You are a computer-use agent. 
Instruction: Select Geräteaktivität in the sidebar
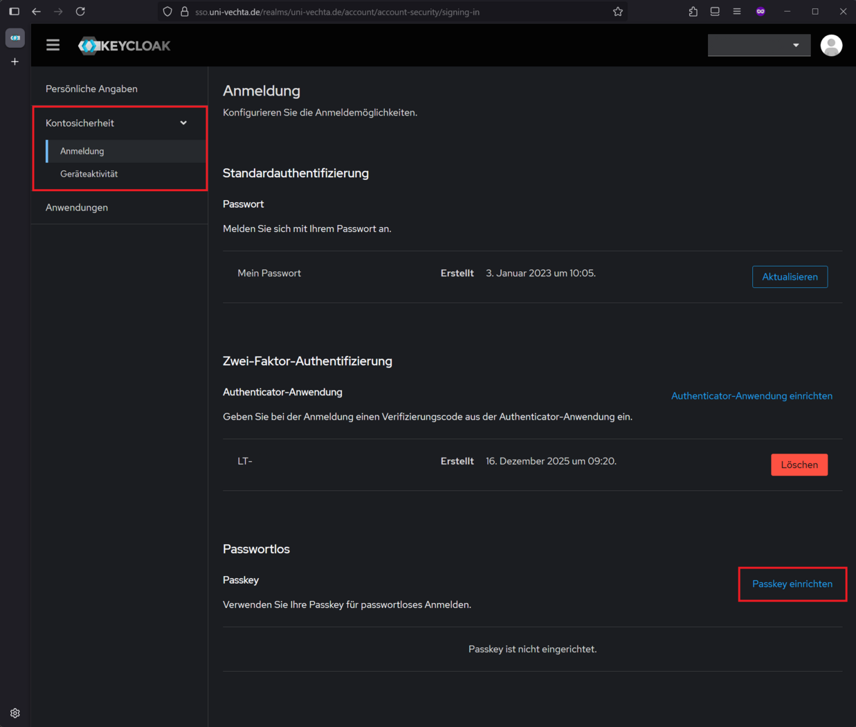[89, 174]
